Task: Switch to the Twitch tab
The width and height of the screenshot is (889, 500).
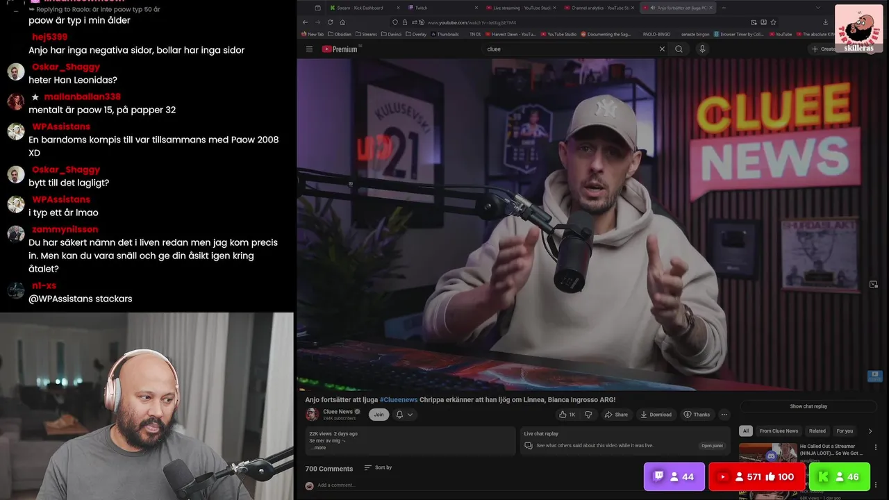Action: 441,8
